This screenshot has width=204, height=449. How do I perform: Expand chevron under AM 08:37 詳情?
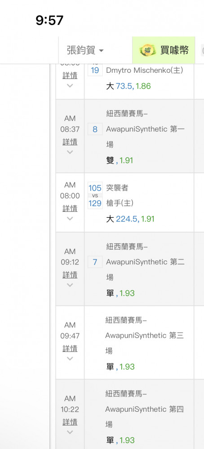[x=70, y=152]
